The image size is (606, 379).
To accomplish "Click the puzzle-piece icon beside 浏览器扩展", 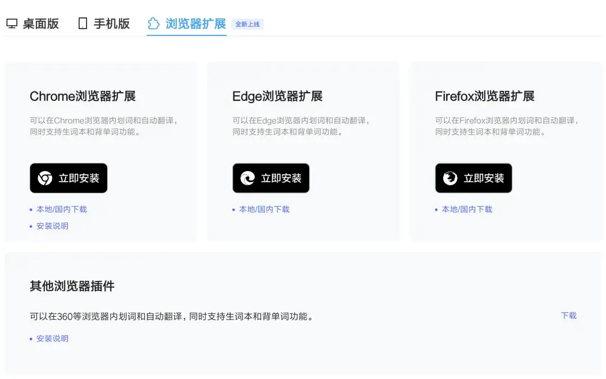I will (x=153, y=24).
